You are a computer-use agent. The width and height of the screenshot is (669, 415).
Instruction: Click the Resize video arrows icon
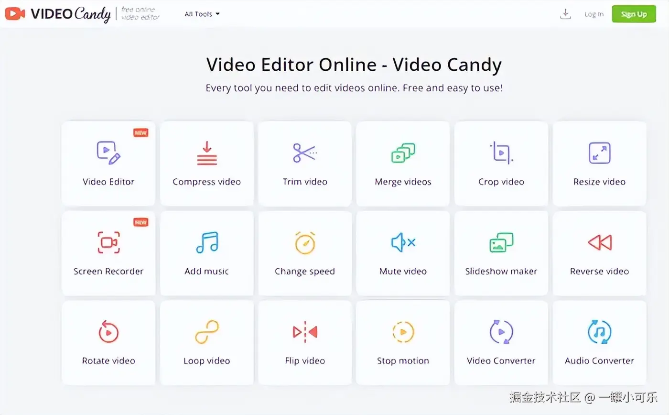tap(600, 153)
